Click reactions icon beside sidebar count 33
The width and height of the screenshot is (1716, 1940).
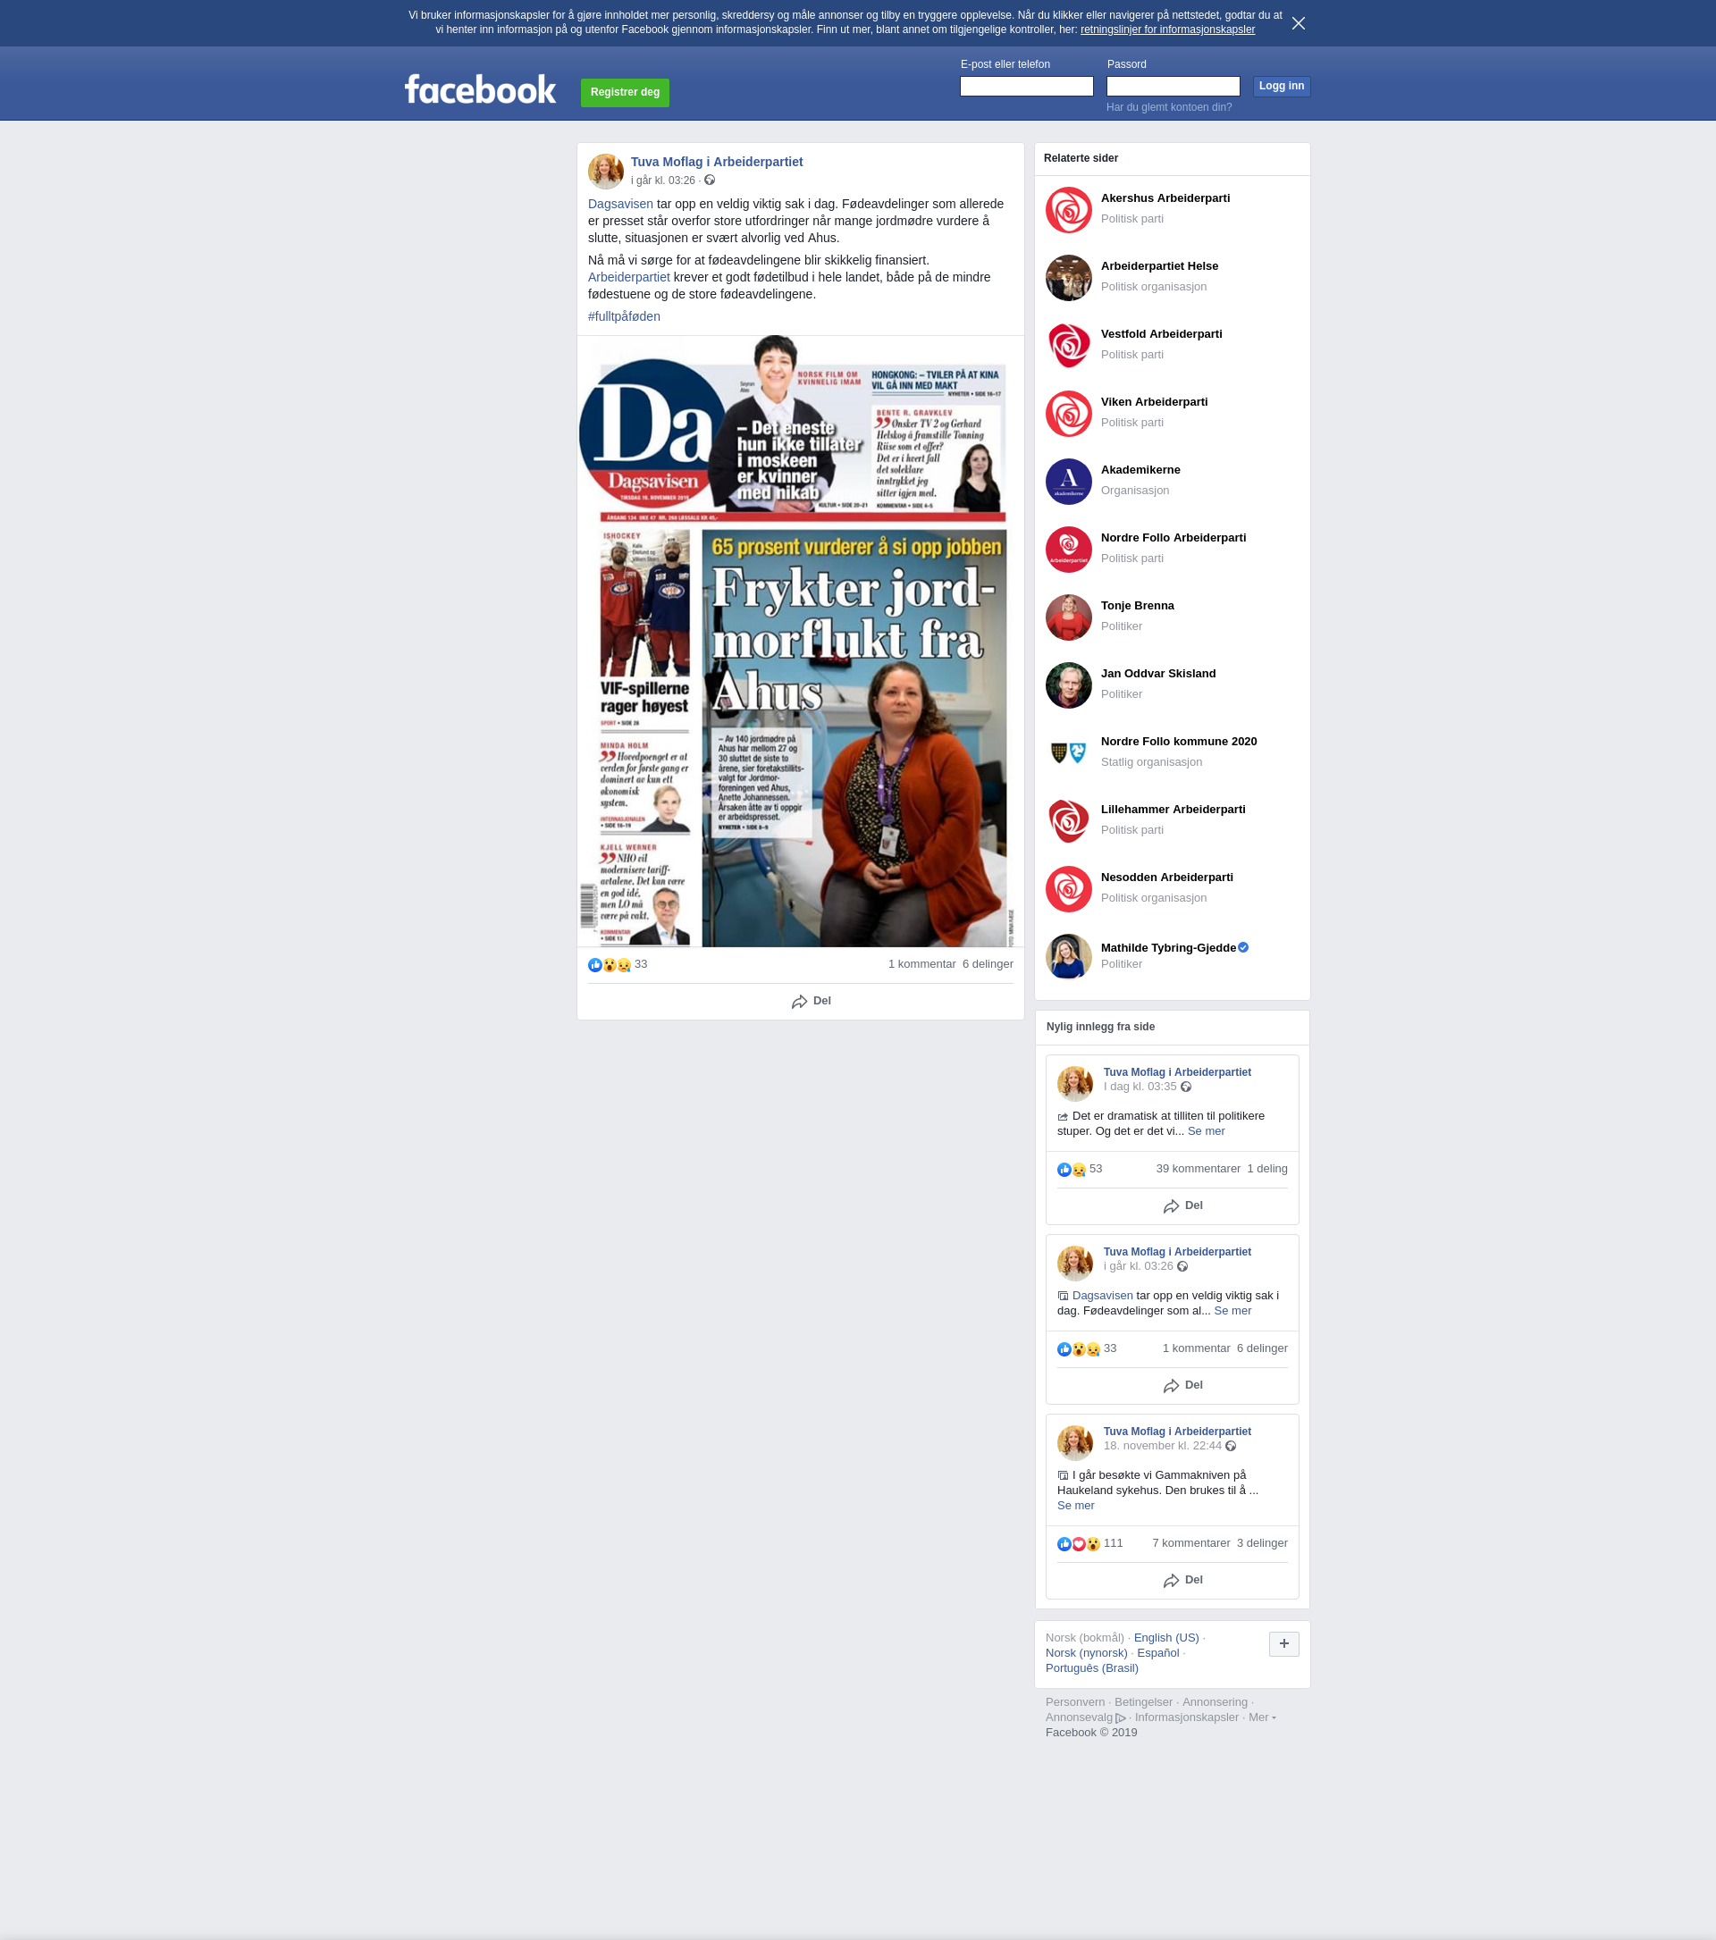click(1078, 1348)
